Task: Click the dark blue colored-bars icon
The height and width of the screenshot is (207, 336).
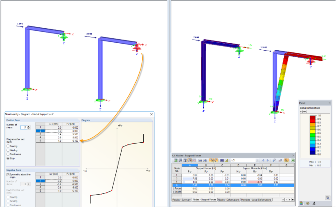Action: click(x=222, y=160)
